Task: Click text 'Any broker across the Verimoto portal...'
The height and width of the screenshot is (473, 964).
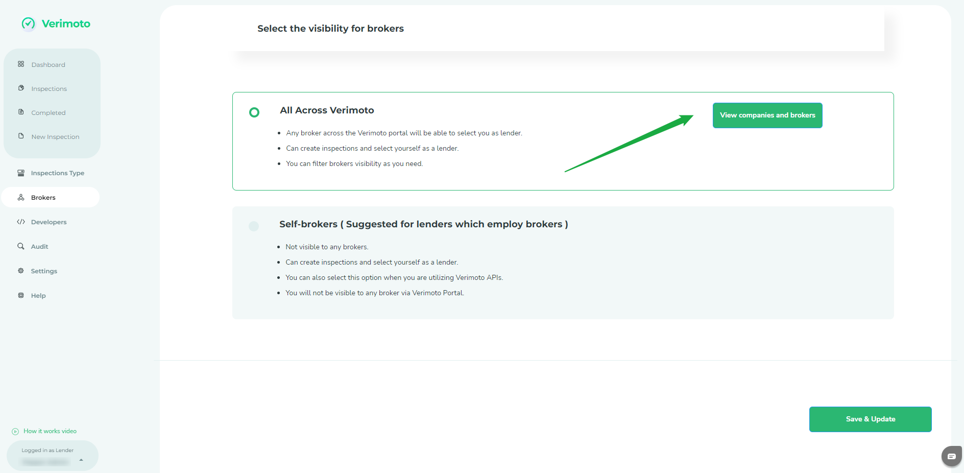Action: 404,133
